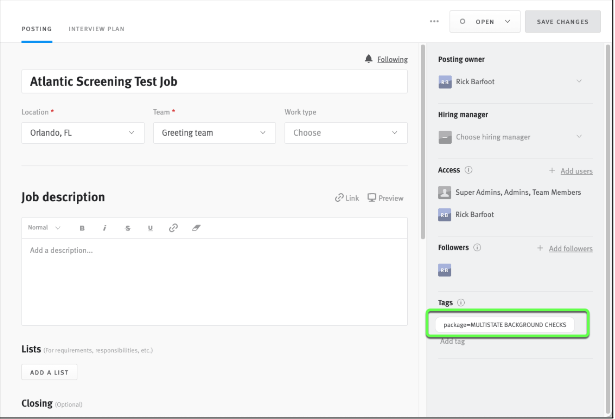Open the job description Preview
This screenshot has width=615, height=419.
coord(385,198)
